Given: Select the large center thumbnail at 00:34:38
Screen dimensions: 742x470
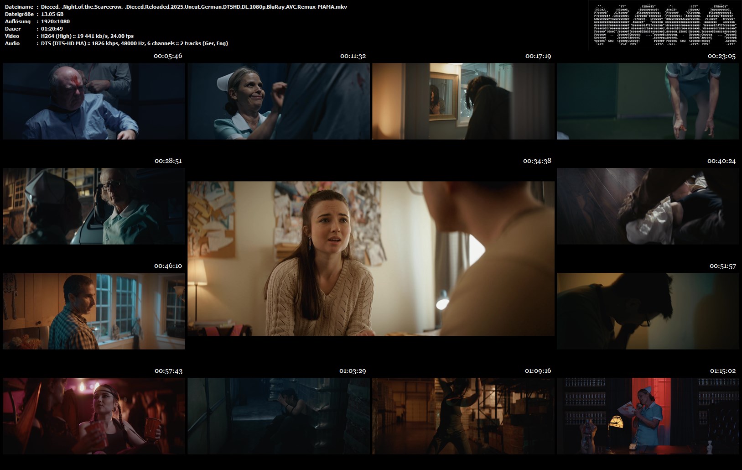Looking at the screenshot, I should point(371,259).
